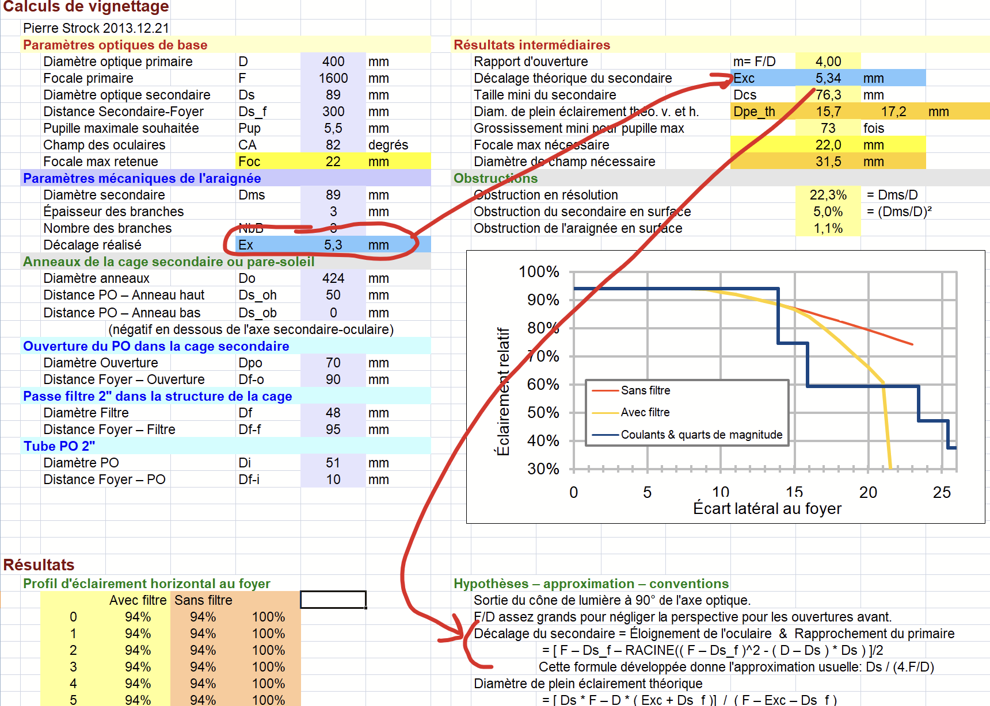Select the Diamètre Filtre value 48
The image size is (990, 706).
tap(333, 413)
